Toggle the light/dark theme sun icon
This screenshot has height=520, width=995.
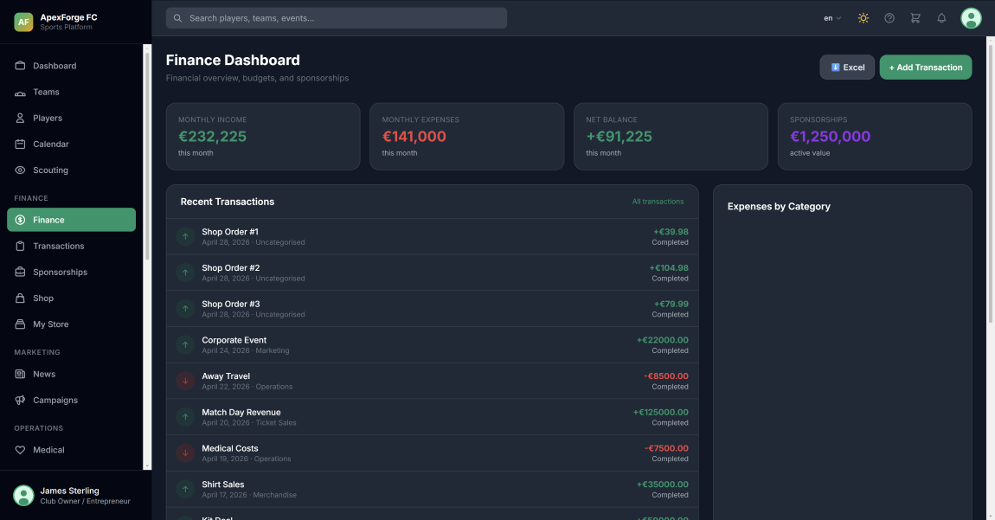pos(863,18)
